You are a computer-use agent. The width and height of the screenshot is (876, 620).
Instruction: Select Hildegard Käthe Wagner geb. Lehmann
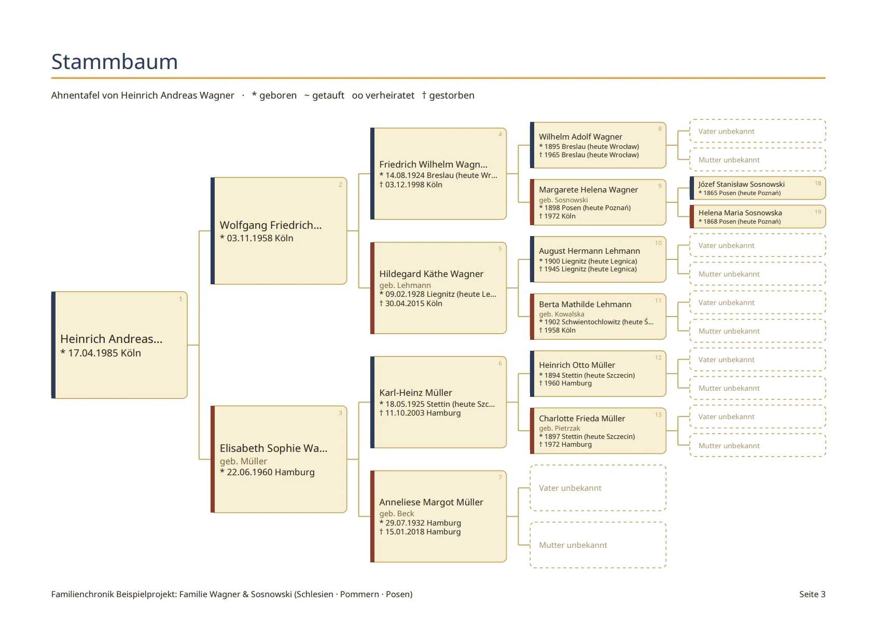[438, 288]
